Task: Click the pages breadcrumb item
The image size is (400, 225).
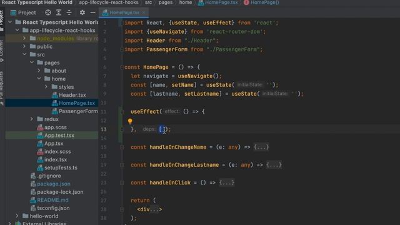Action: tap(165, 2)
